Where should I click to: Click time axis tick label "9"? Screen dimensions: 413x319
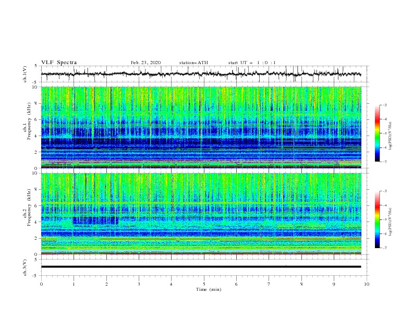[334, 284]
